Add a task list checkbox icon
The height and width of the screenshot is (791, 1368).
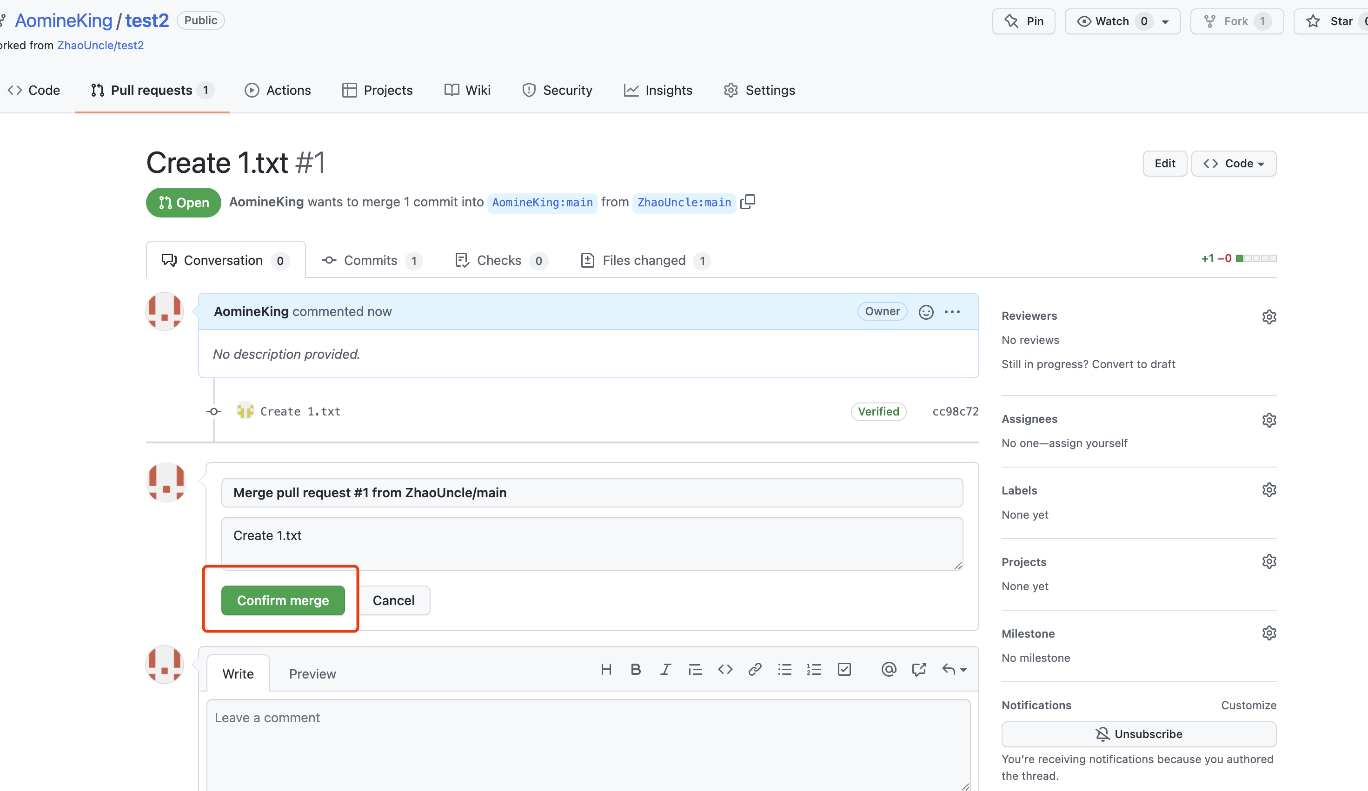click(844, 670)
